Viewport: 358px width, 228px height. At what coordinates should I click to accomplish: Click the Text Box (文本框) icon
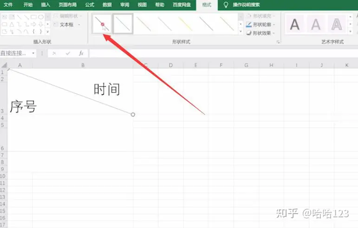pyautogui.click(x=56, y=25)
